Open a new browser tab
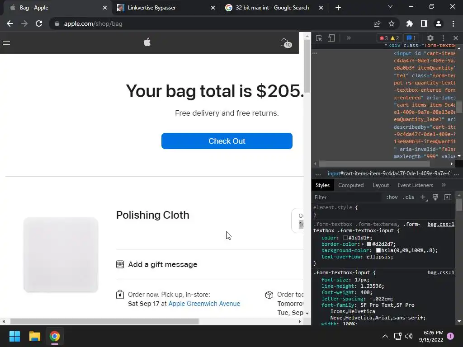 338,8
